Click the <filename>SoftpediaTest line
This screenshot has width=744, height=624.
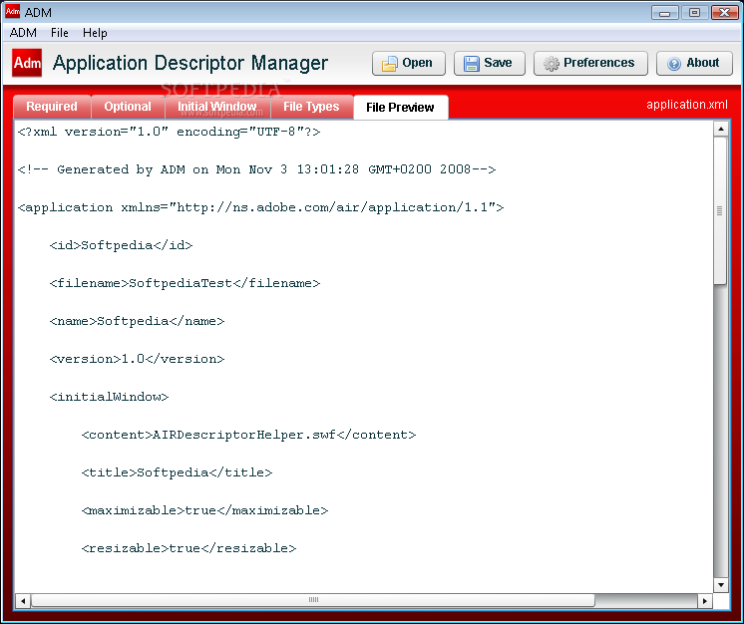point(185,283)
